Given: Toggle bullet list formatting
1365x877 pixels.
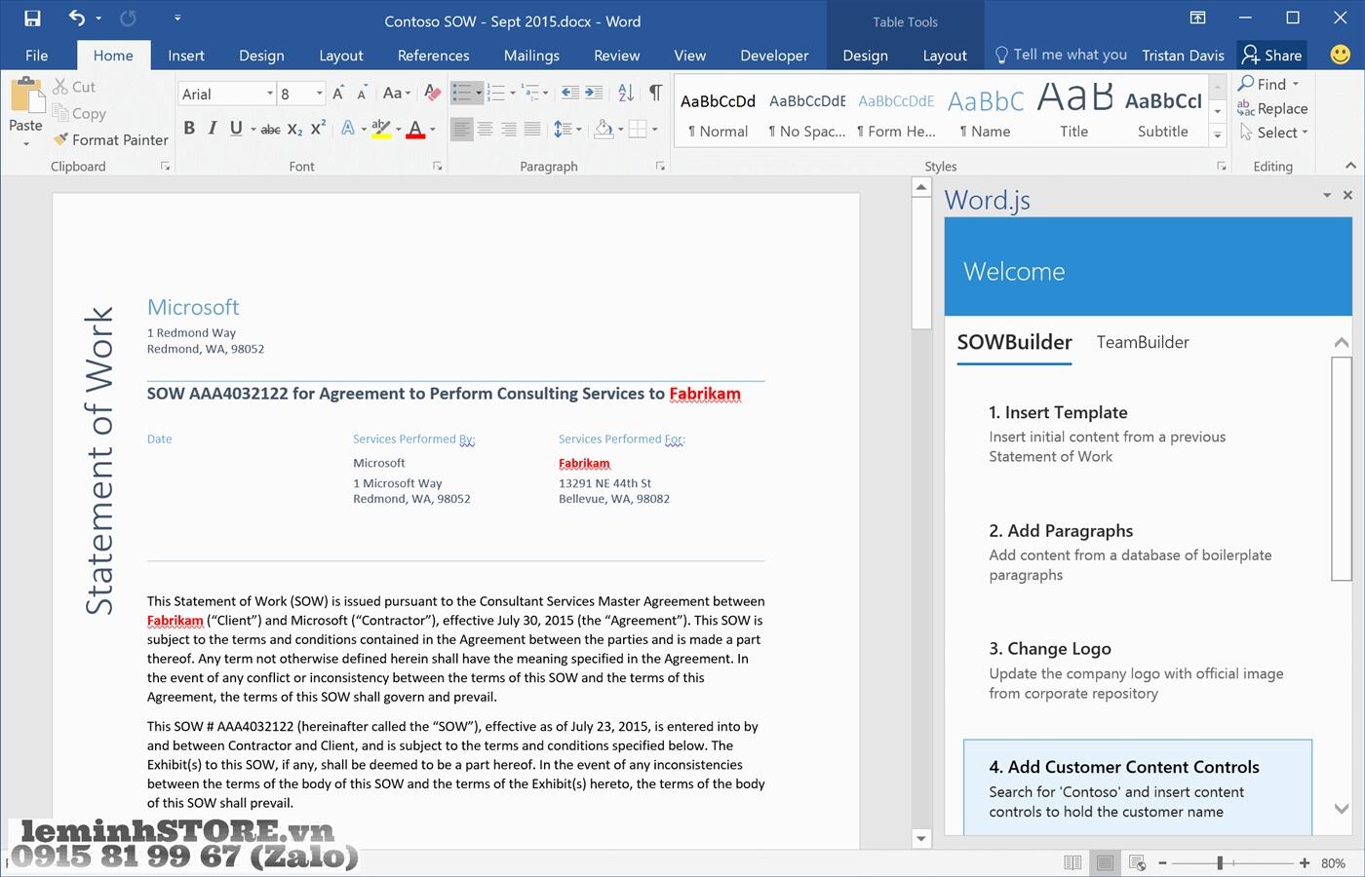Looking at the screenshot, I should [461, 94].
